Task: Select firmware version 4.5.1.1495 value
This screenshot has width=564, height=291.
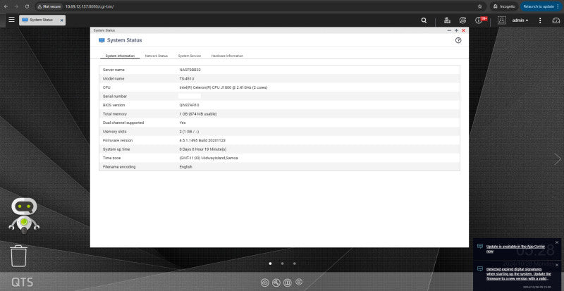Action: pyautogui.click(x=202, y=140)
